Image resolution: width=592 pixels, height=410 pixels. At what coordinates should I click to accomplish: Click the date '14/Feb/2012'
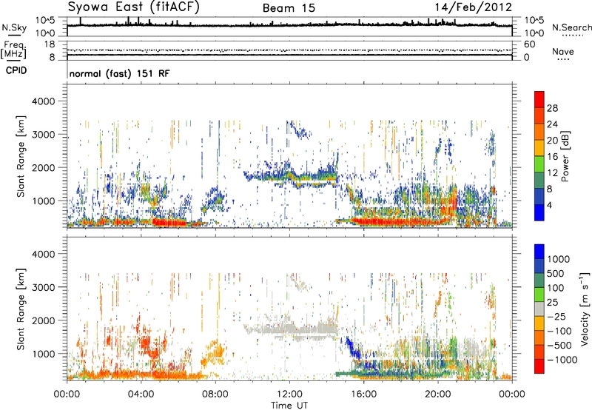click(x=474, y=7)
